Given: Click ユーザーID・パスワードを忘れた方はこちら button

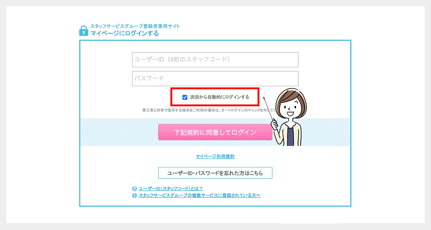Looking at the screenshot, I should click(215, 173).
